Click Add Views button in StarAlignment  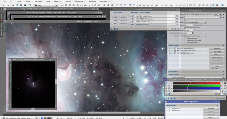point(217,51)
